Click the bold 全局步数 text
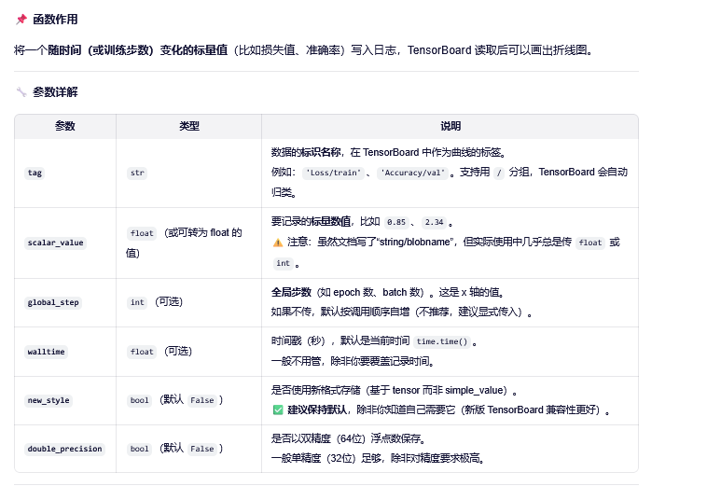 291,293
